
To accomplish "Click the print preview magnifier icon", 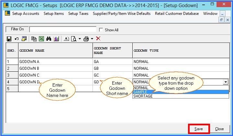I will click(x=73, y=39).
